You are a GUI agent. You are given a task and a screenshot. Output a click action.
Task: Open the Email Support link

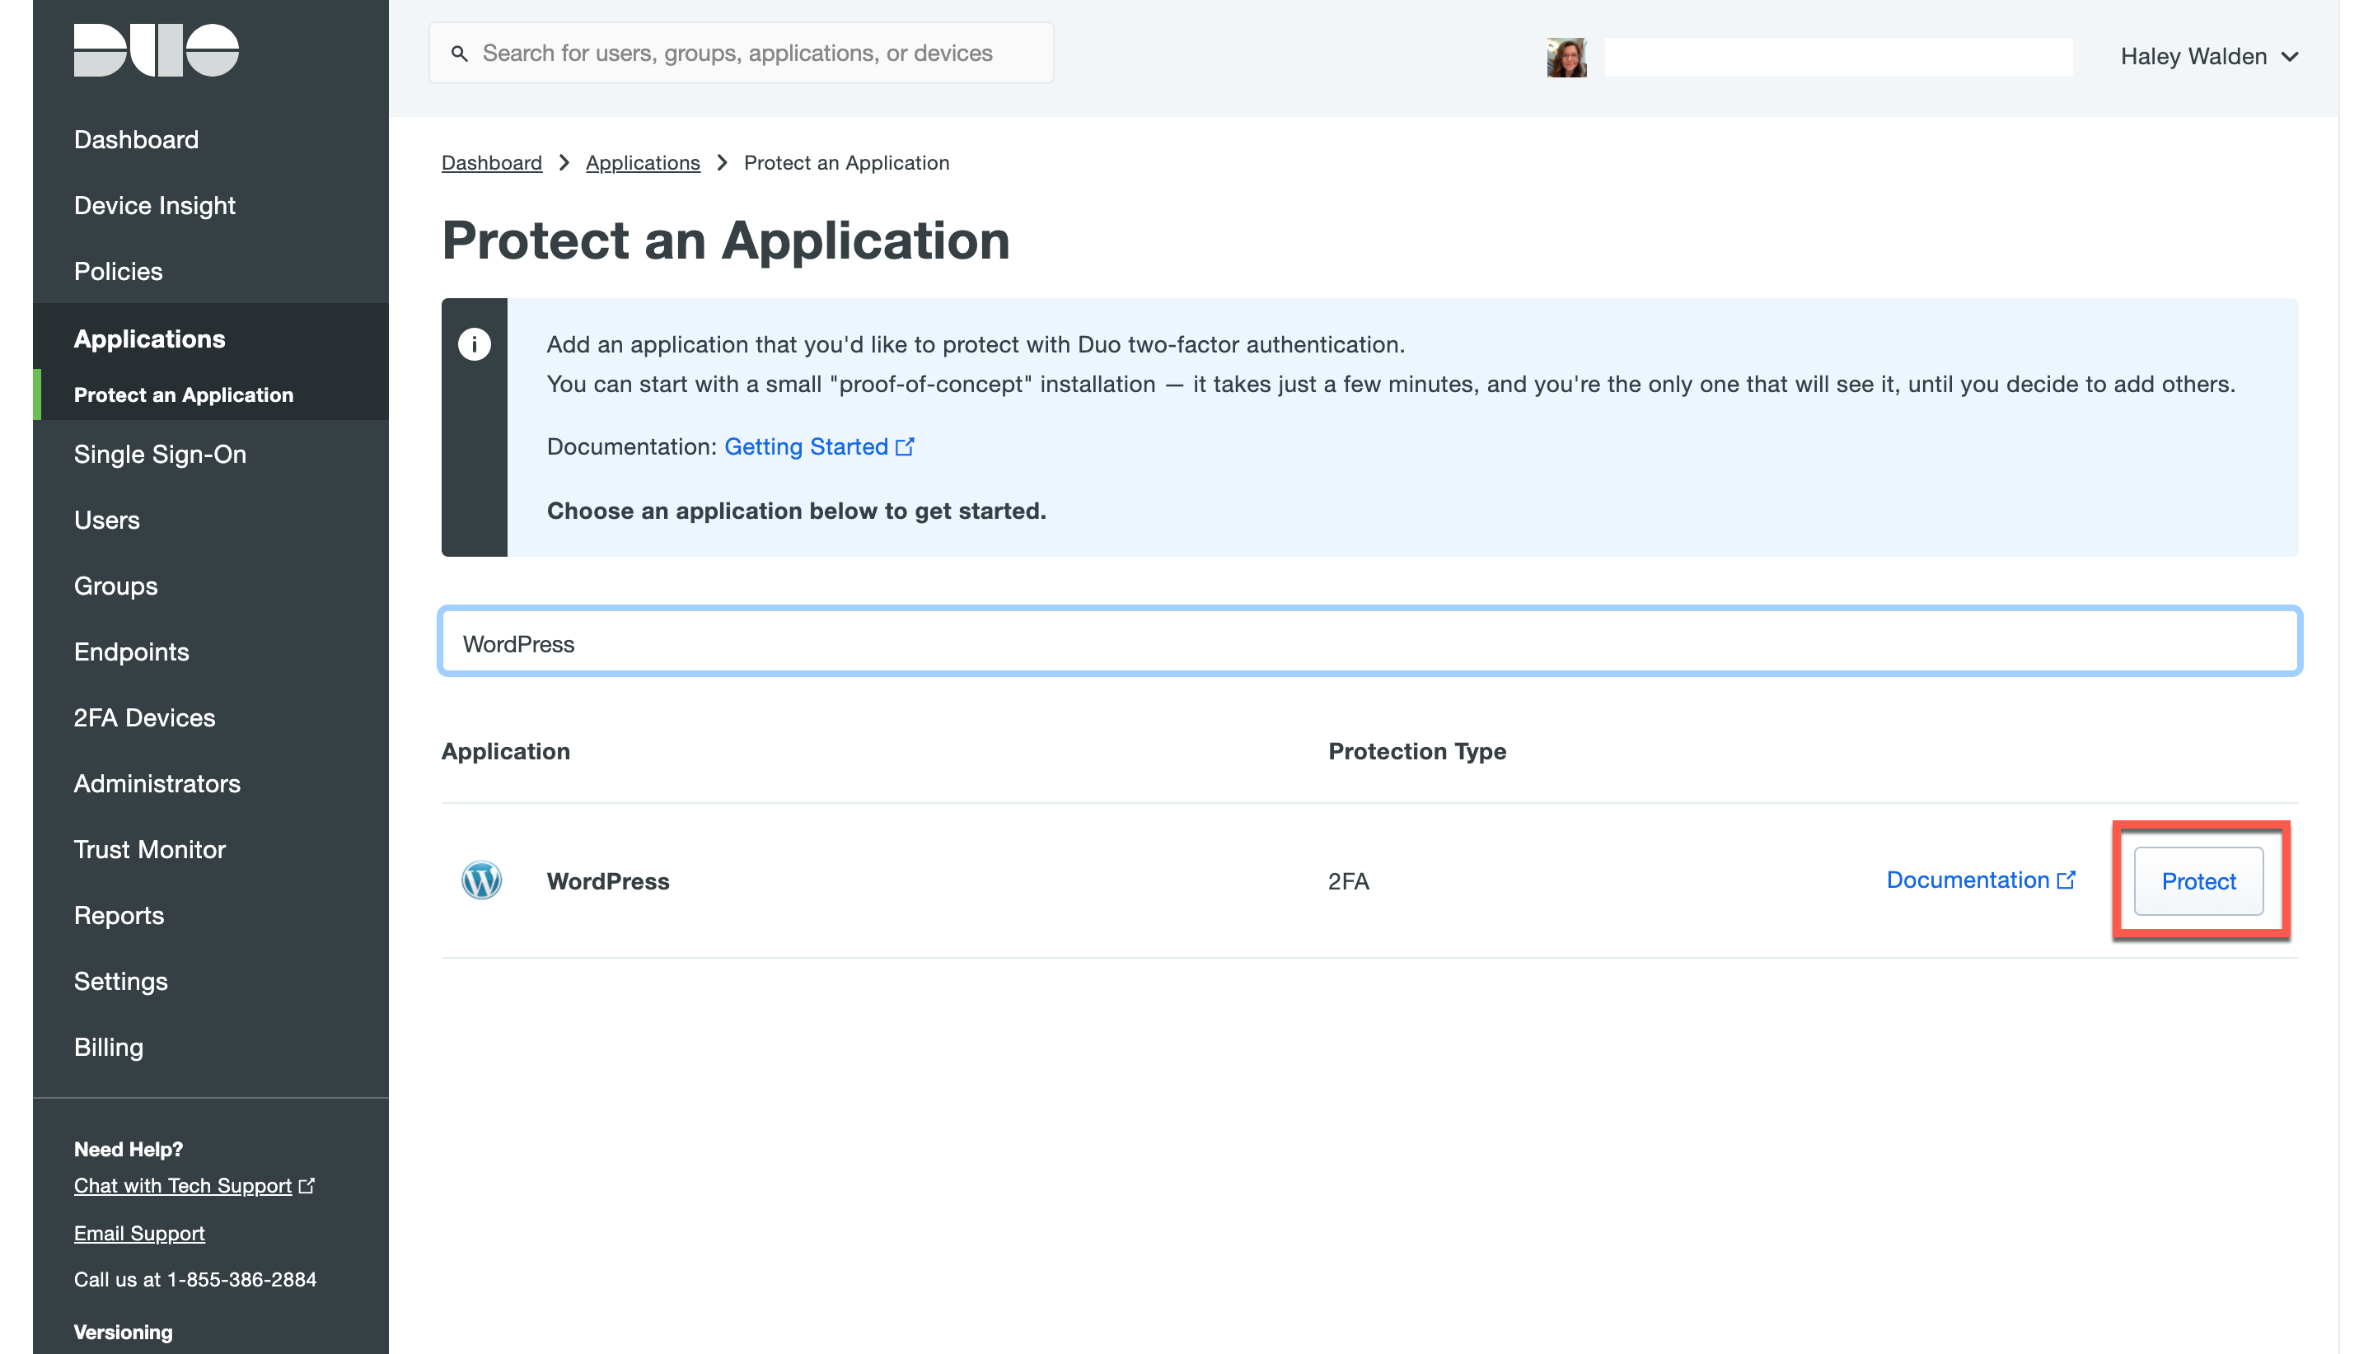139,1233
